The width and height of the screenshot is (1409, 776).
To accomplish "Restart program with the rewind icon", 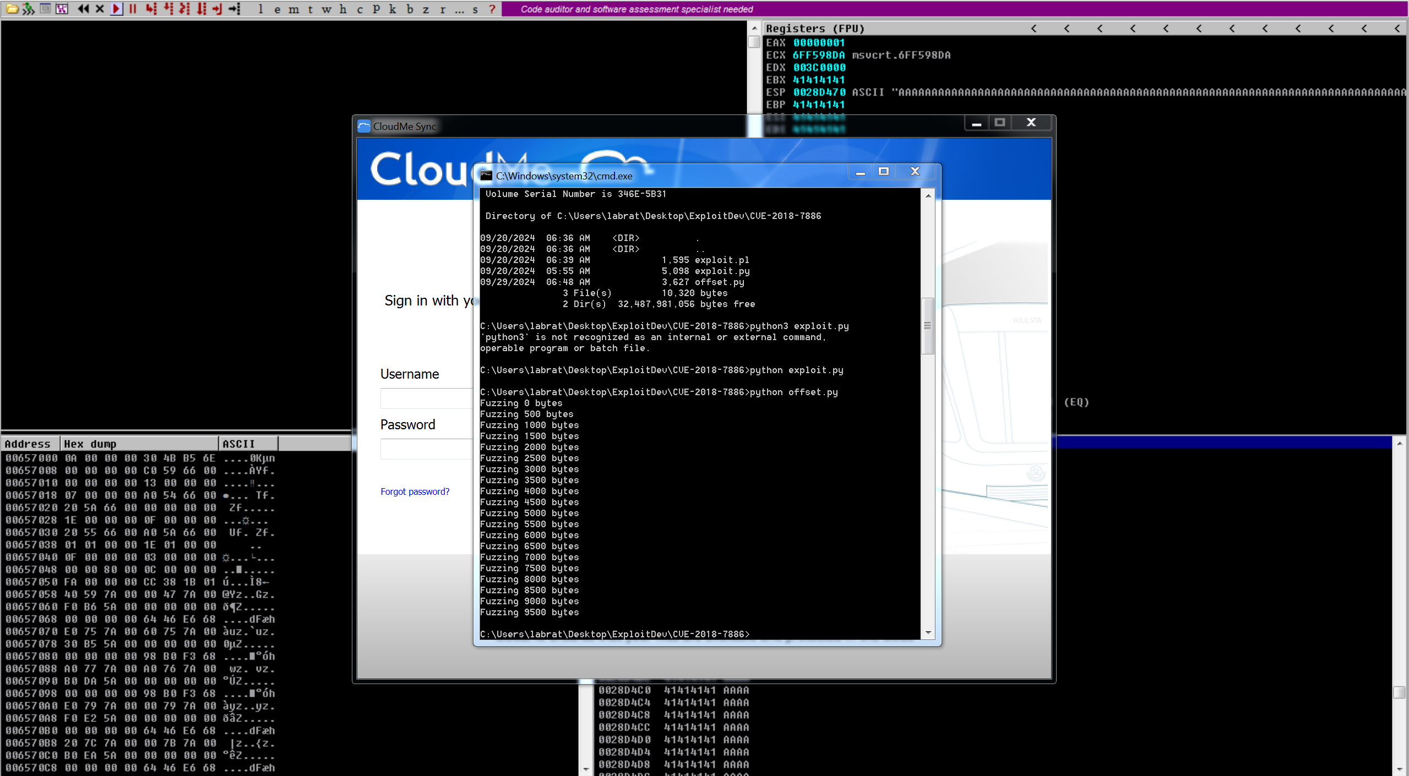I will [83, 9].
